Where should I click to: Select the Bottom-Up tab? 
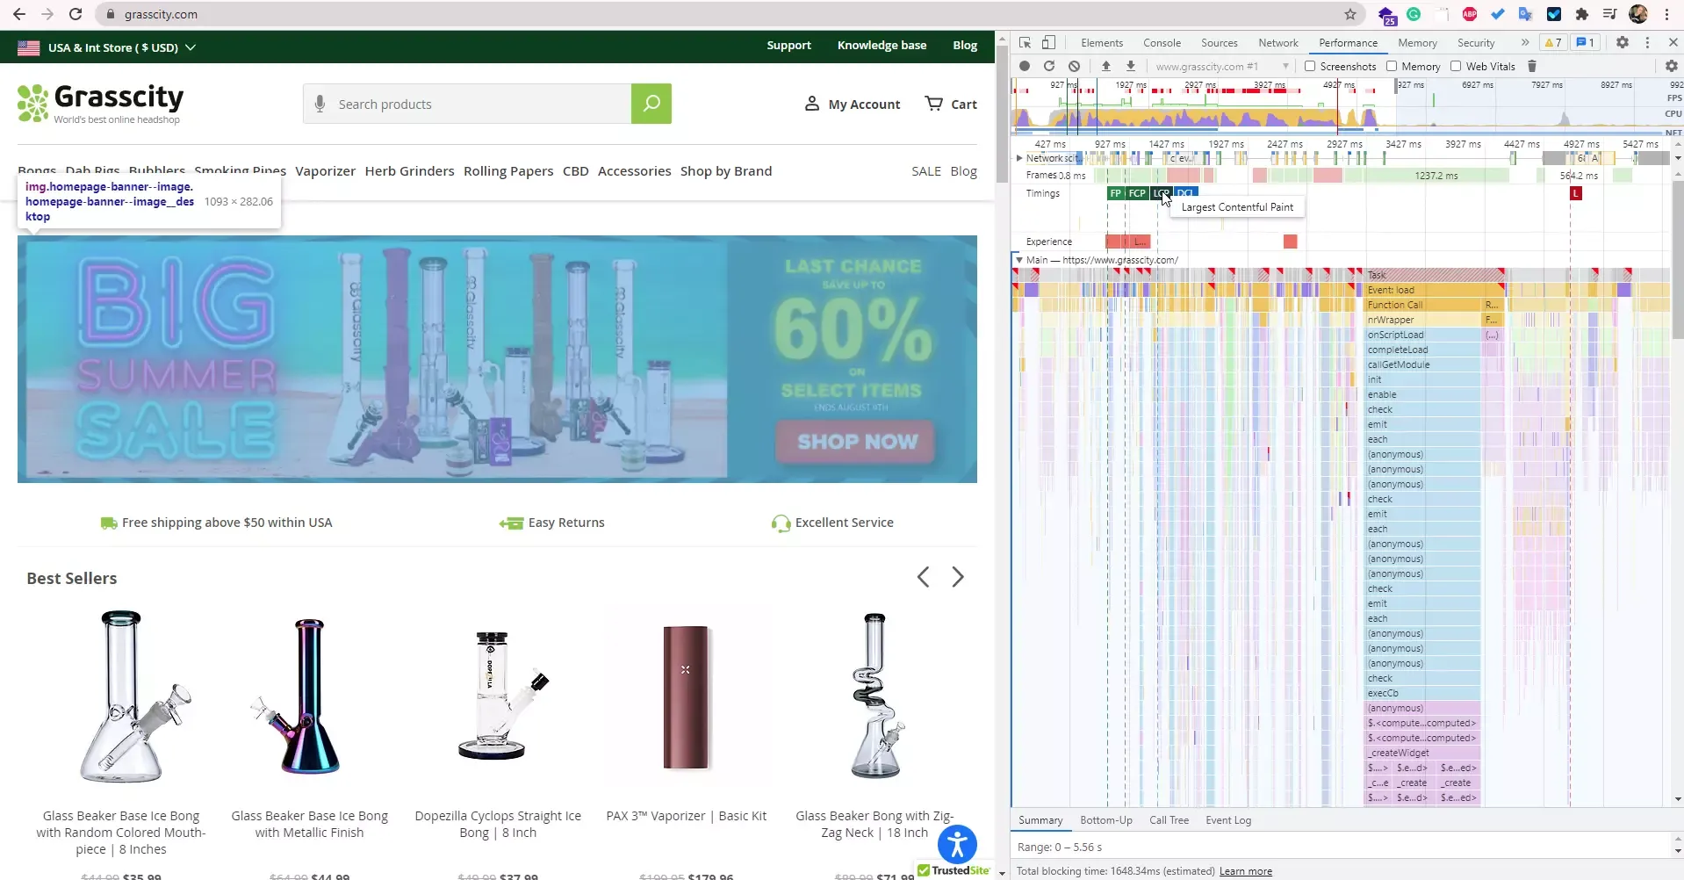[1105, 820]
